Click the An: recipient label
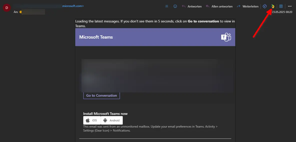The height and width of the screenshot is (142, 296). pos(16,12)
